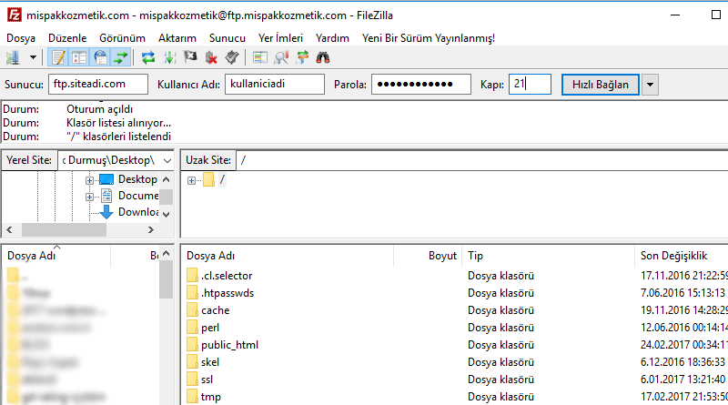This screenshot has width=728, height=405.
Task: Sort remote files by Son Değişiklik column
Action: tap(682, 256)
